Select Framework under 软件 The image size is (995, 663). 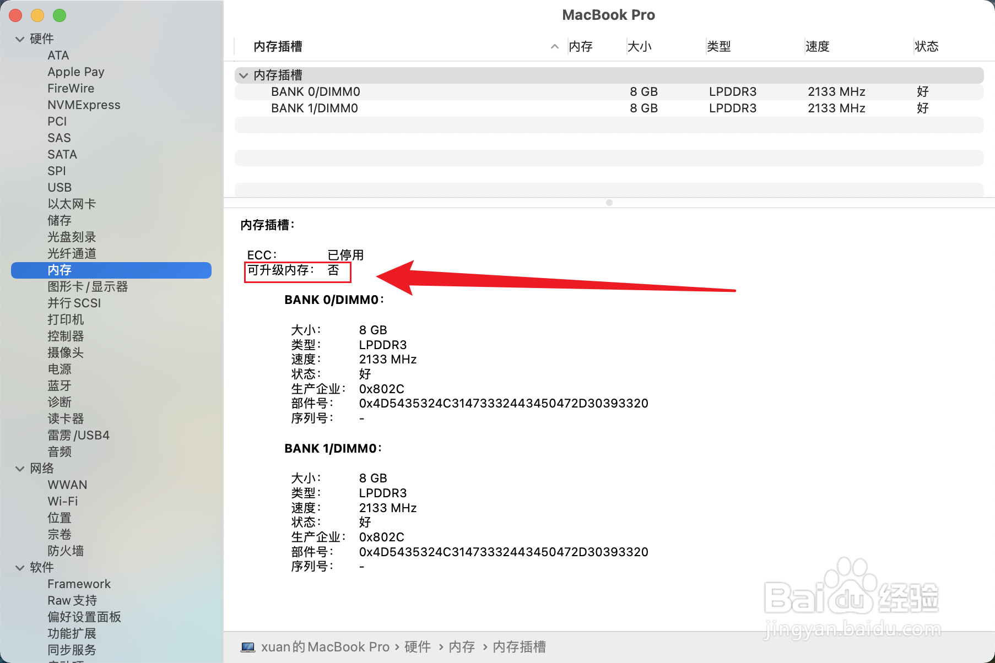[x=79, y=584]
